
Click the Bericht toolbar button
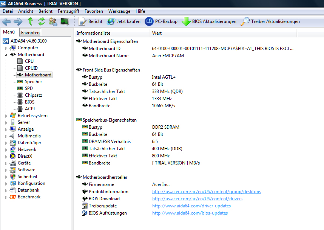coord(90,21)
